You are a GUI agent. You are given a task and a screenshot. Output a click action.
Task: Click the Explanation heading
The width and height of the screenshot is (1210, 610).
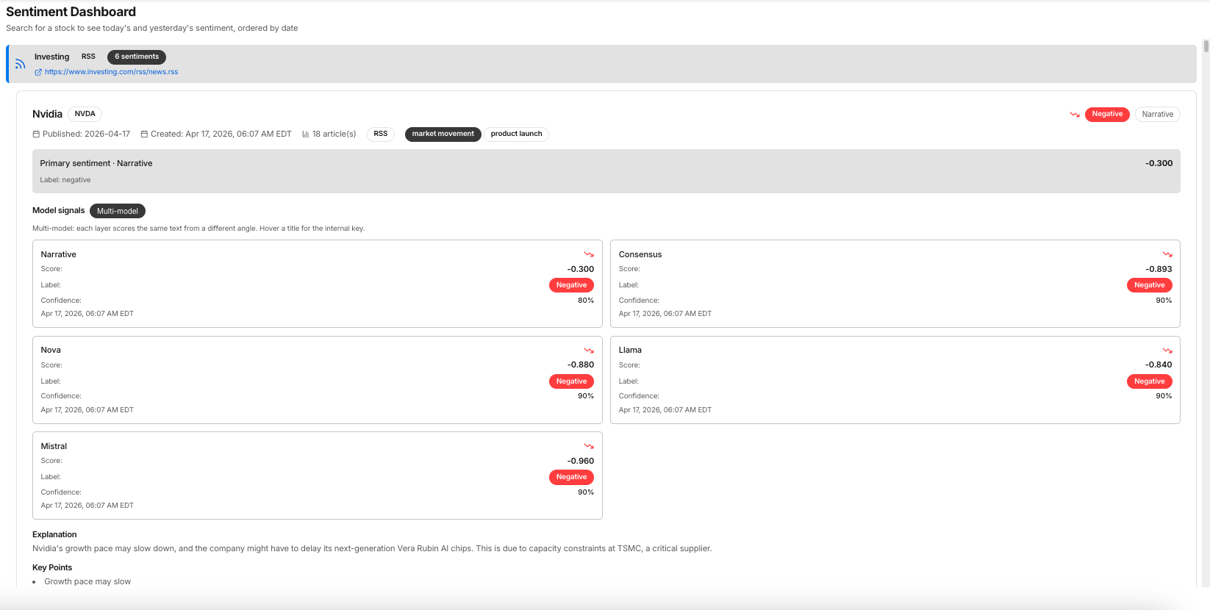click(x=54, y=534)
